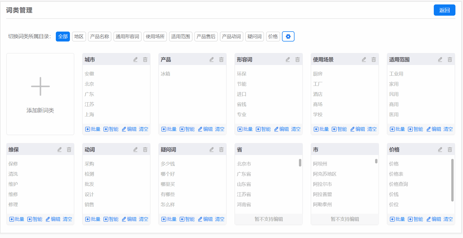463x238 pixels.
Task: Click the trash icon on 动词 card
Action: coord(145,149)
